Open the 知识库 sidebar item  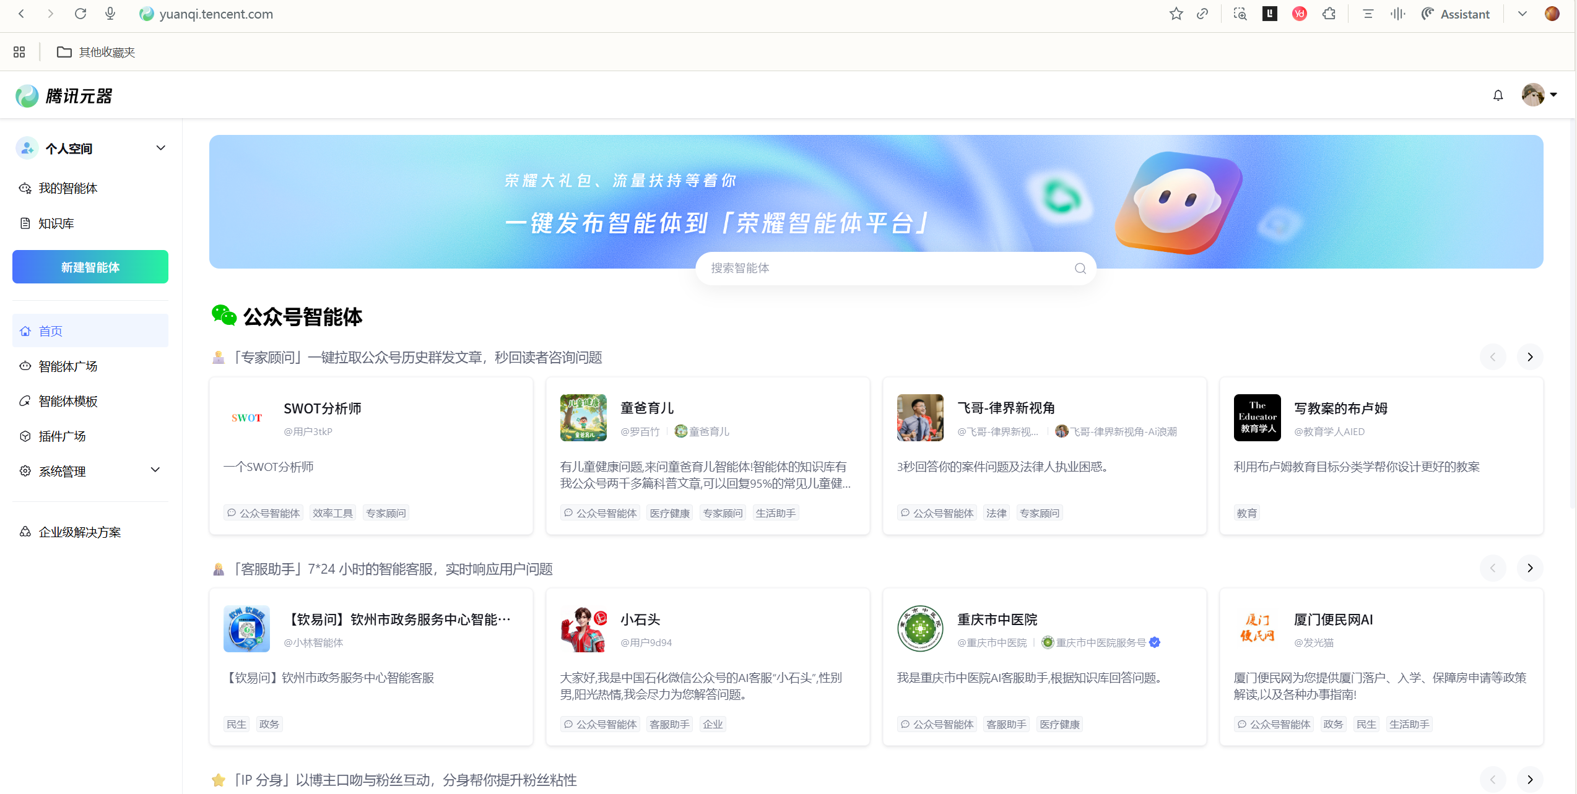(x=55, y=223)
